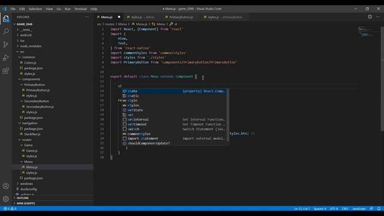Expand the NPM SCRIPTS section
The height and width of the screenshot is (216, 384).
pyautogui.click(x=53, y=203)
